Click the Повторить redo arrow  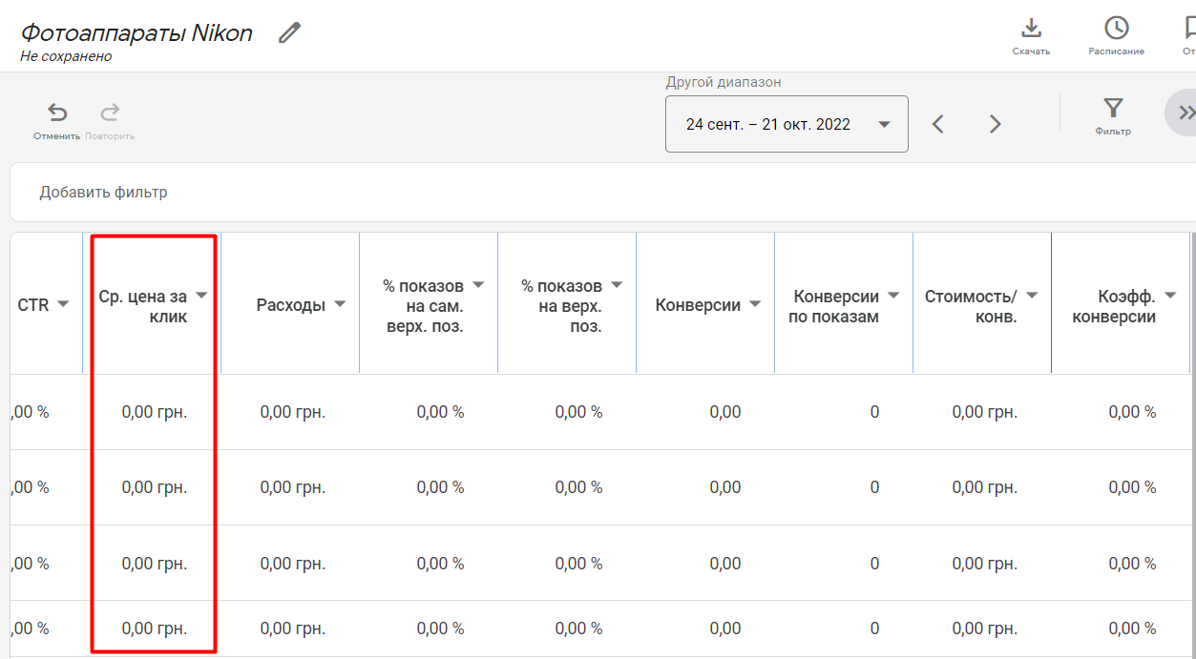tap(110, 113)
